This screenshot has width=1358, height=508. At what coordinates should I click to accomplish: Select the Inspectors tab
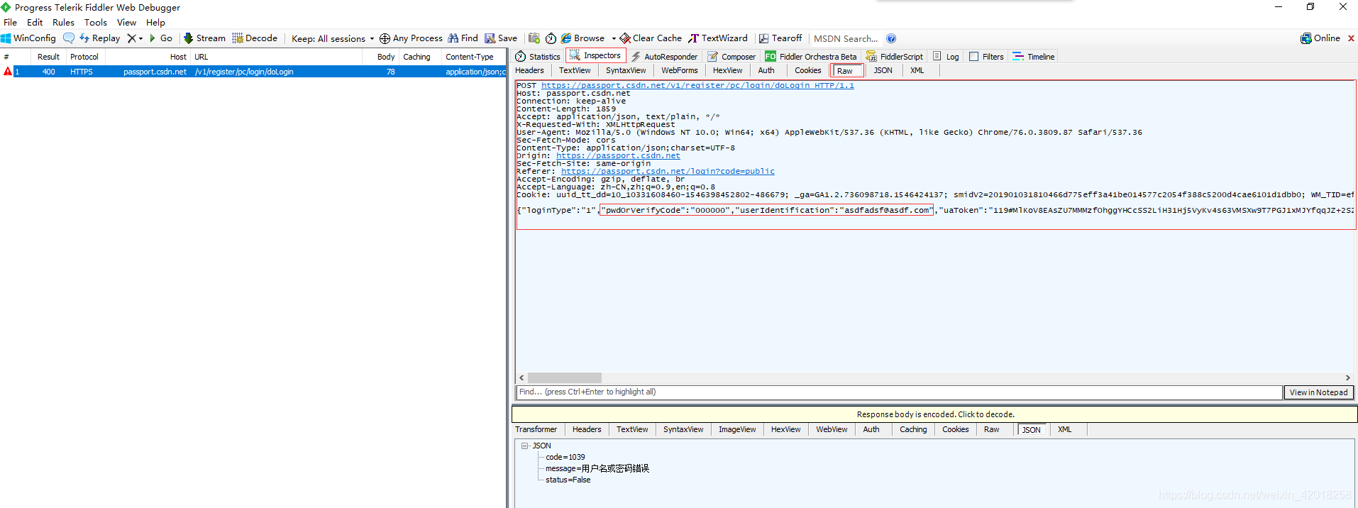pos(595,55)
